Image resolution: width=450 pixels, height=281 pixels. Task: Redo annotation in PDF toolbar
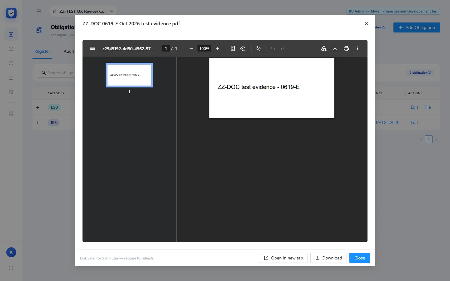pos(283,48)
